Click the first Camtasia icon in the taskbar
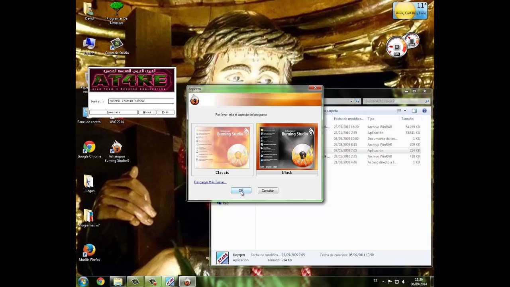Screen dimensions: 510x287 pyautogui.click(x=135, y=281)
